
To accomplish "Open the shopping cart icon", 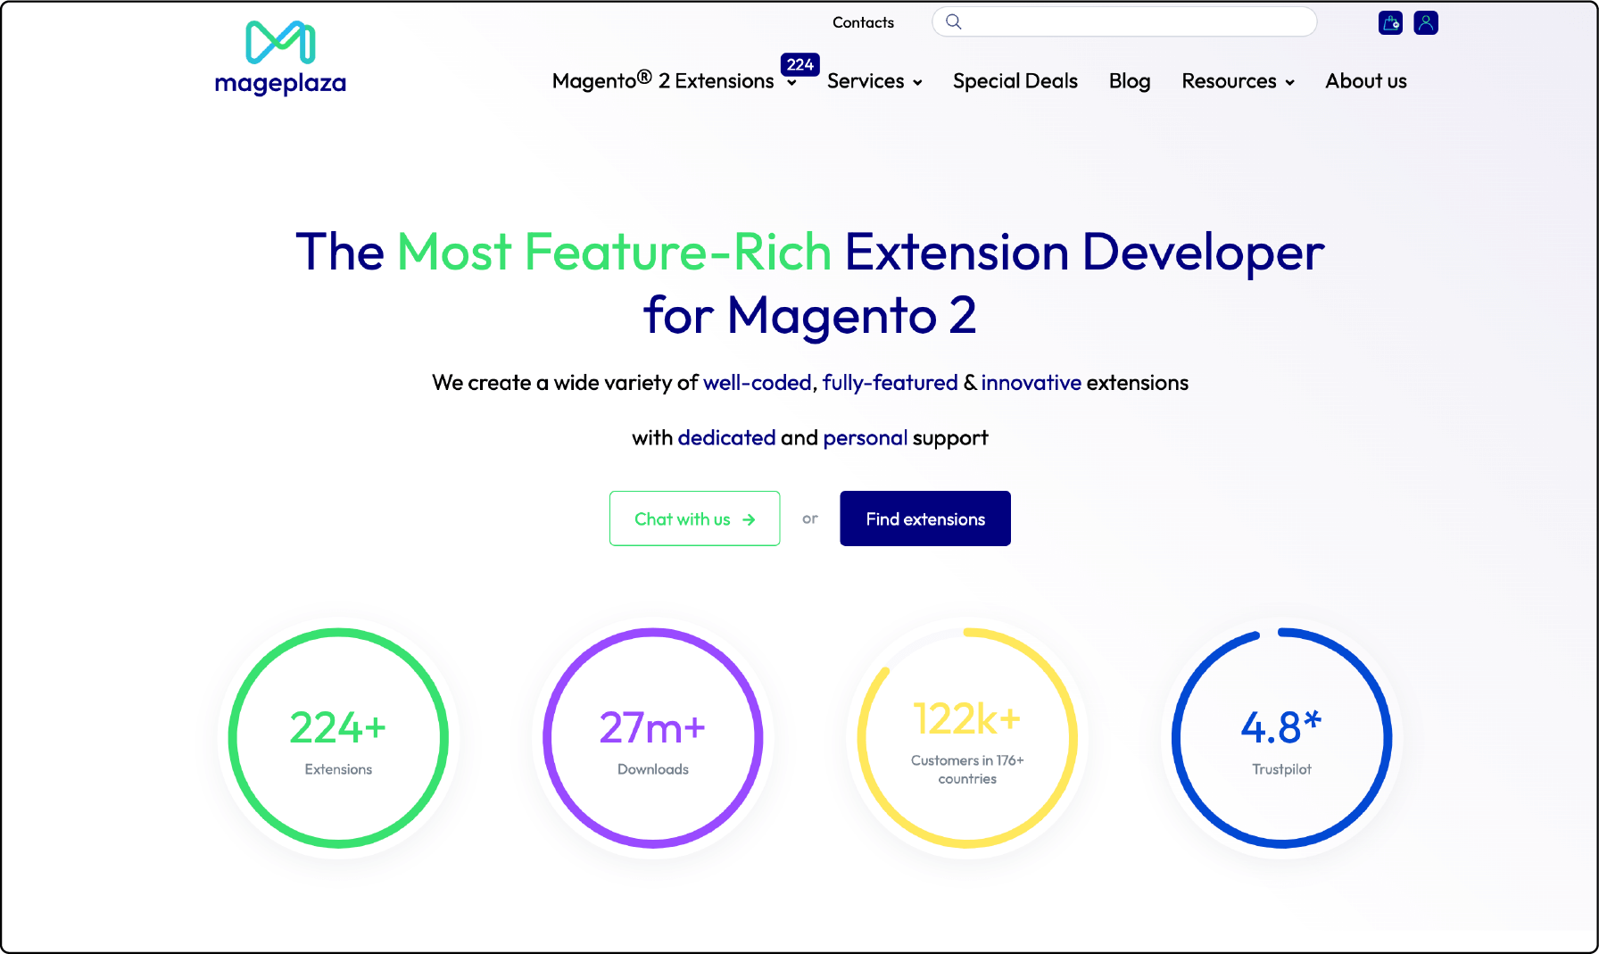I will tap(1390, 22).
